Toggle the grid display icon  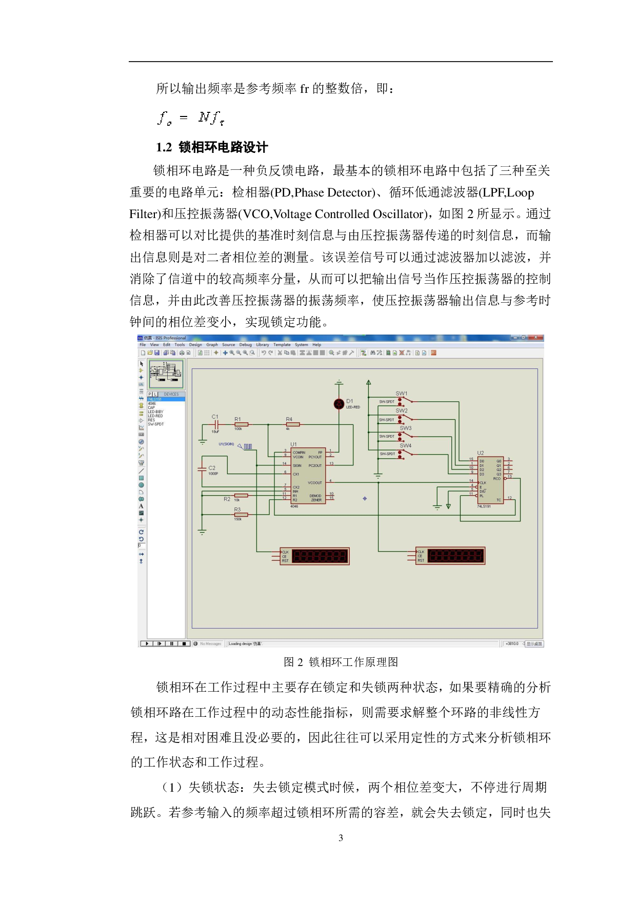click(x=207, y=353)
